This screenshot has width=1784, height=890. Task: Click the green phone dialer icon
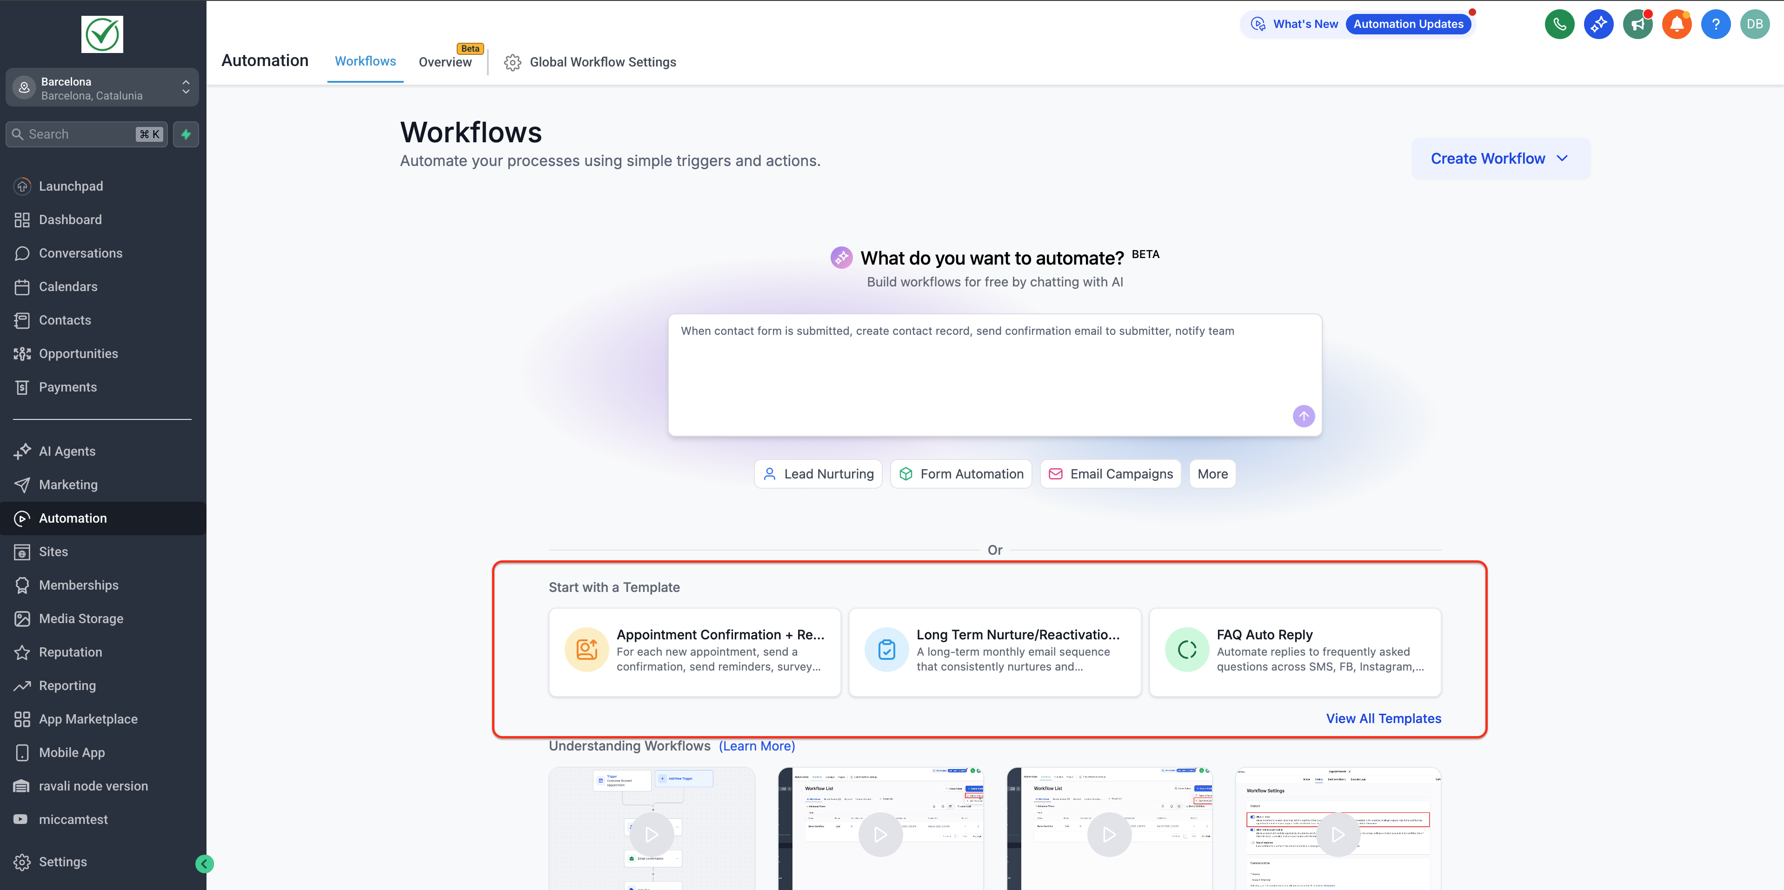tap(1559, 24)
